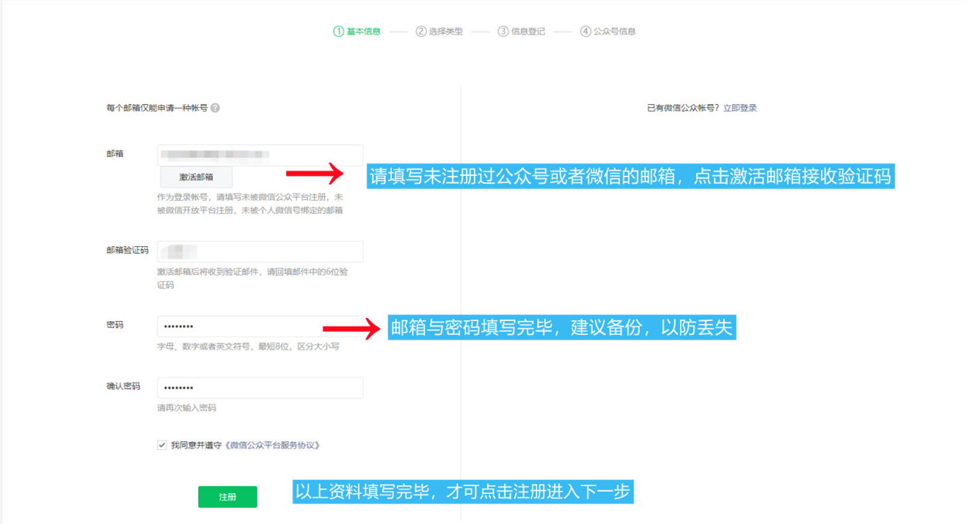Screen dimensions: 967x524
Task: Click the 邮箱 email input field
Action: pyautogui.click(x=259, y=154)
